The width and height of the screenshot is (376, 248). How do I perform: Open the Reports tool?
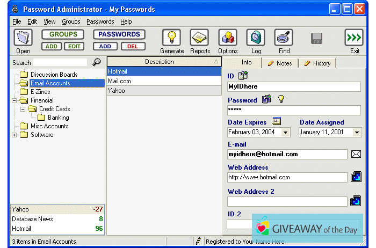(200, 38)
